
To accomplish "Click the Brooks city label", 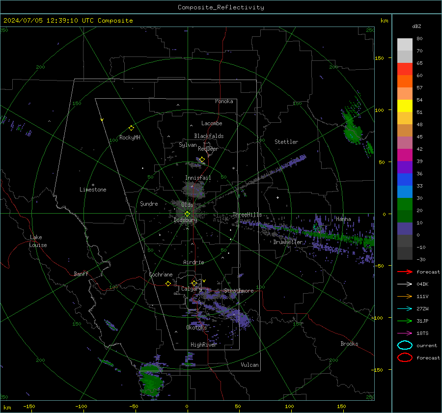I will 349,344.
